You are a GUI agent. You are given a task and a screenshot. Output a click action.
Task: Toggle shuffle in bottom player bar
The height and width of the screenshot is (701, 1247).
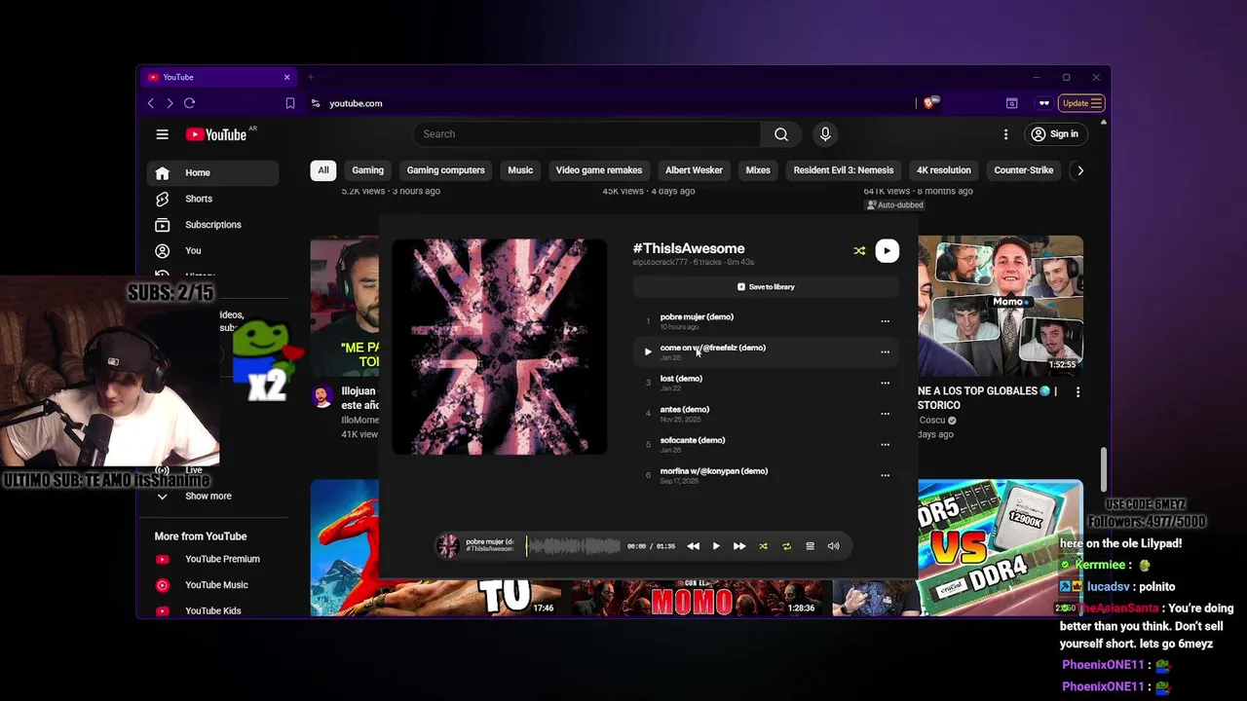point(763,546)
